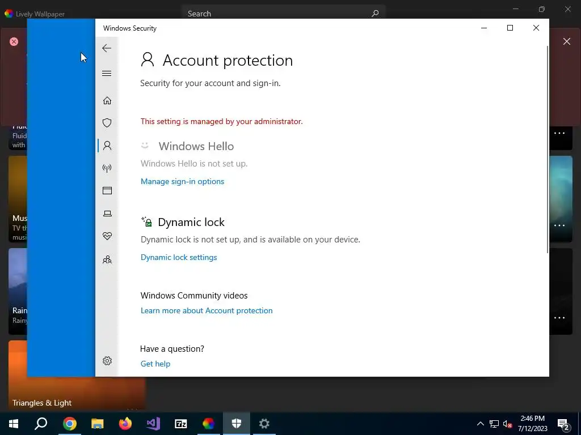Maximize the Windows Security window
The width and height of the screenshot is (581, 435).
pyautogui.click(x=510, y=28)
